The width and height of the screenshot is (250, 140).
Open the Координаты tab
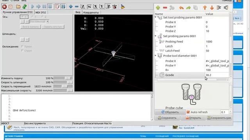pyautogui.click(x=91, y=12)
